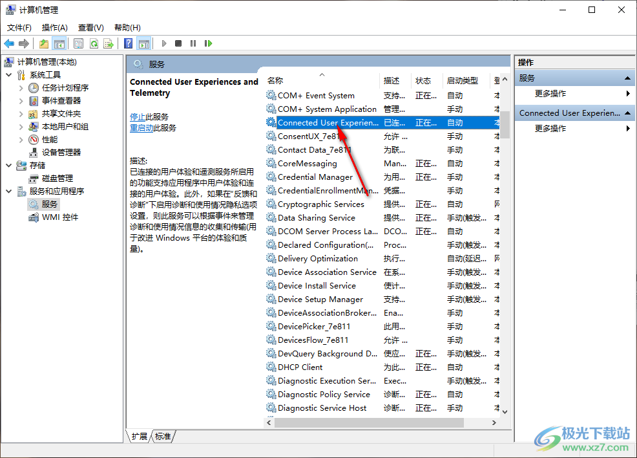637x458 pixels.
Task: Open the 文件(F) menu
Action: [x=19, y=28]
